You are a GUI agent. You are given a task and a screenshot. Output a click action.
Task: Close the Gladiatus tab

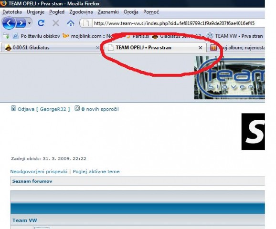pos(97,48)
